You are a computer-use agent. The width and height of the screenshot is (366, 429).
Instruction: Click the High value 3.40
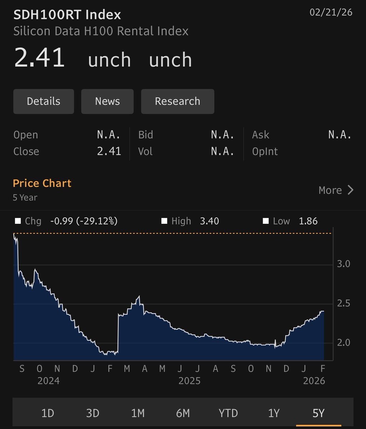tap(209, 221)
